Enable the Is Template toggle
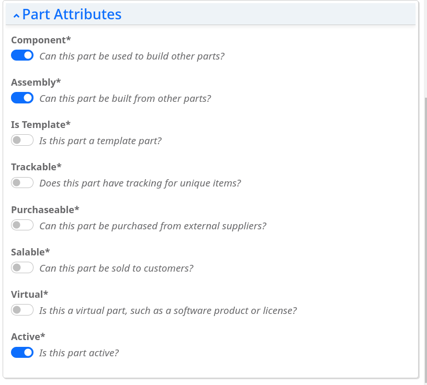 [22, 139]
